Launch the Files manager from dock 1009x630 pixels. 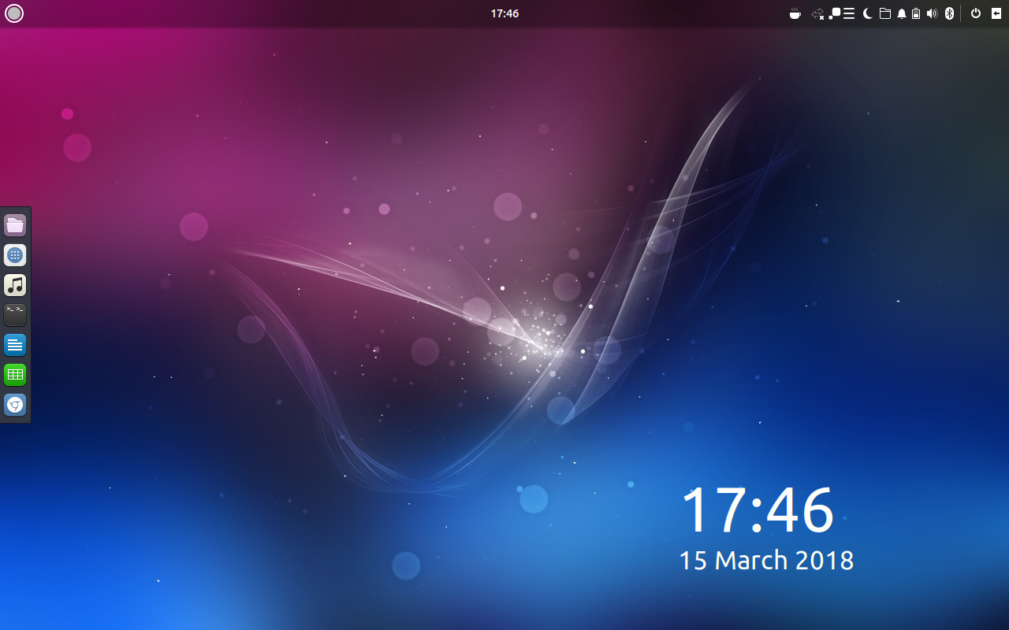(15, 225)
